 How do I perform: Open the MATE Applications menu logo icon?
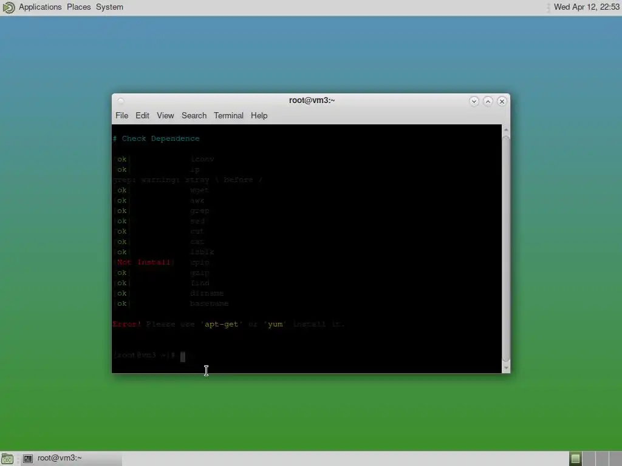tap(9, 7)
